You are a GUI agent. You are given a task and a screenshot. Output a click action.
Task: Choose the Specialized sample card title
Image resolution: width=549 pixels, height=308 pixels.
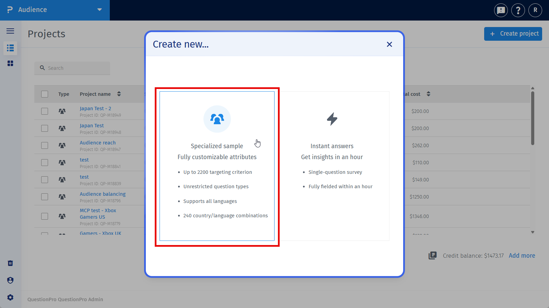click(x=217, y=146)
